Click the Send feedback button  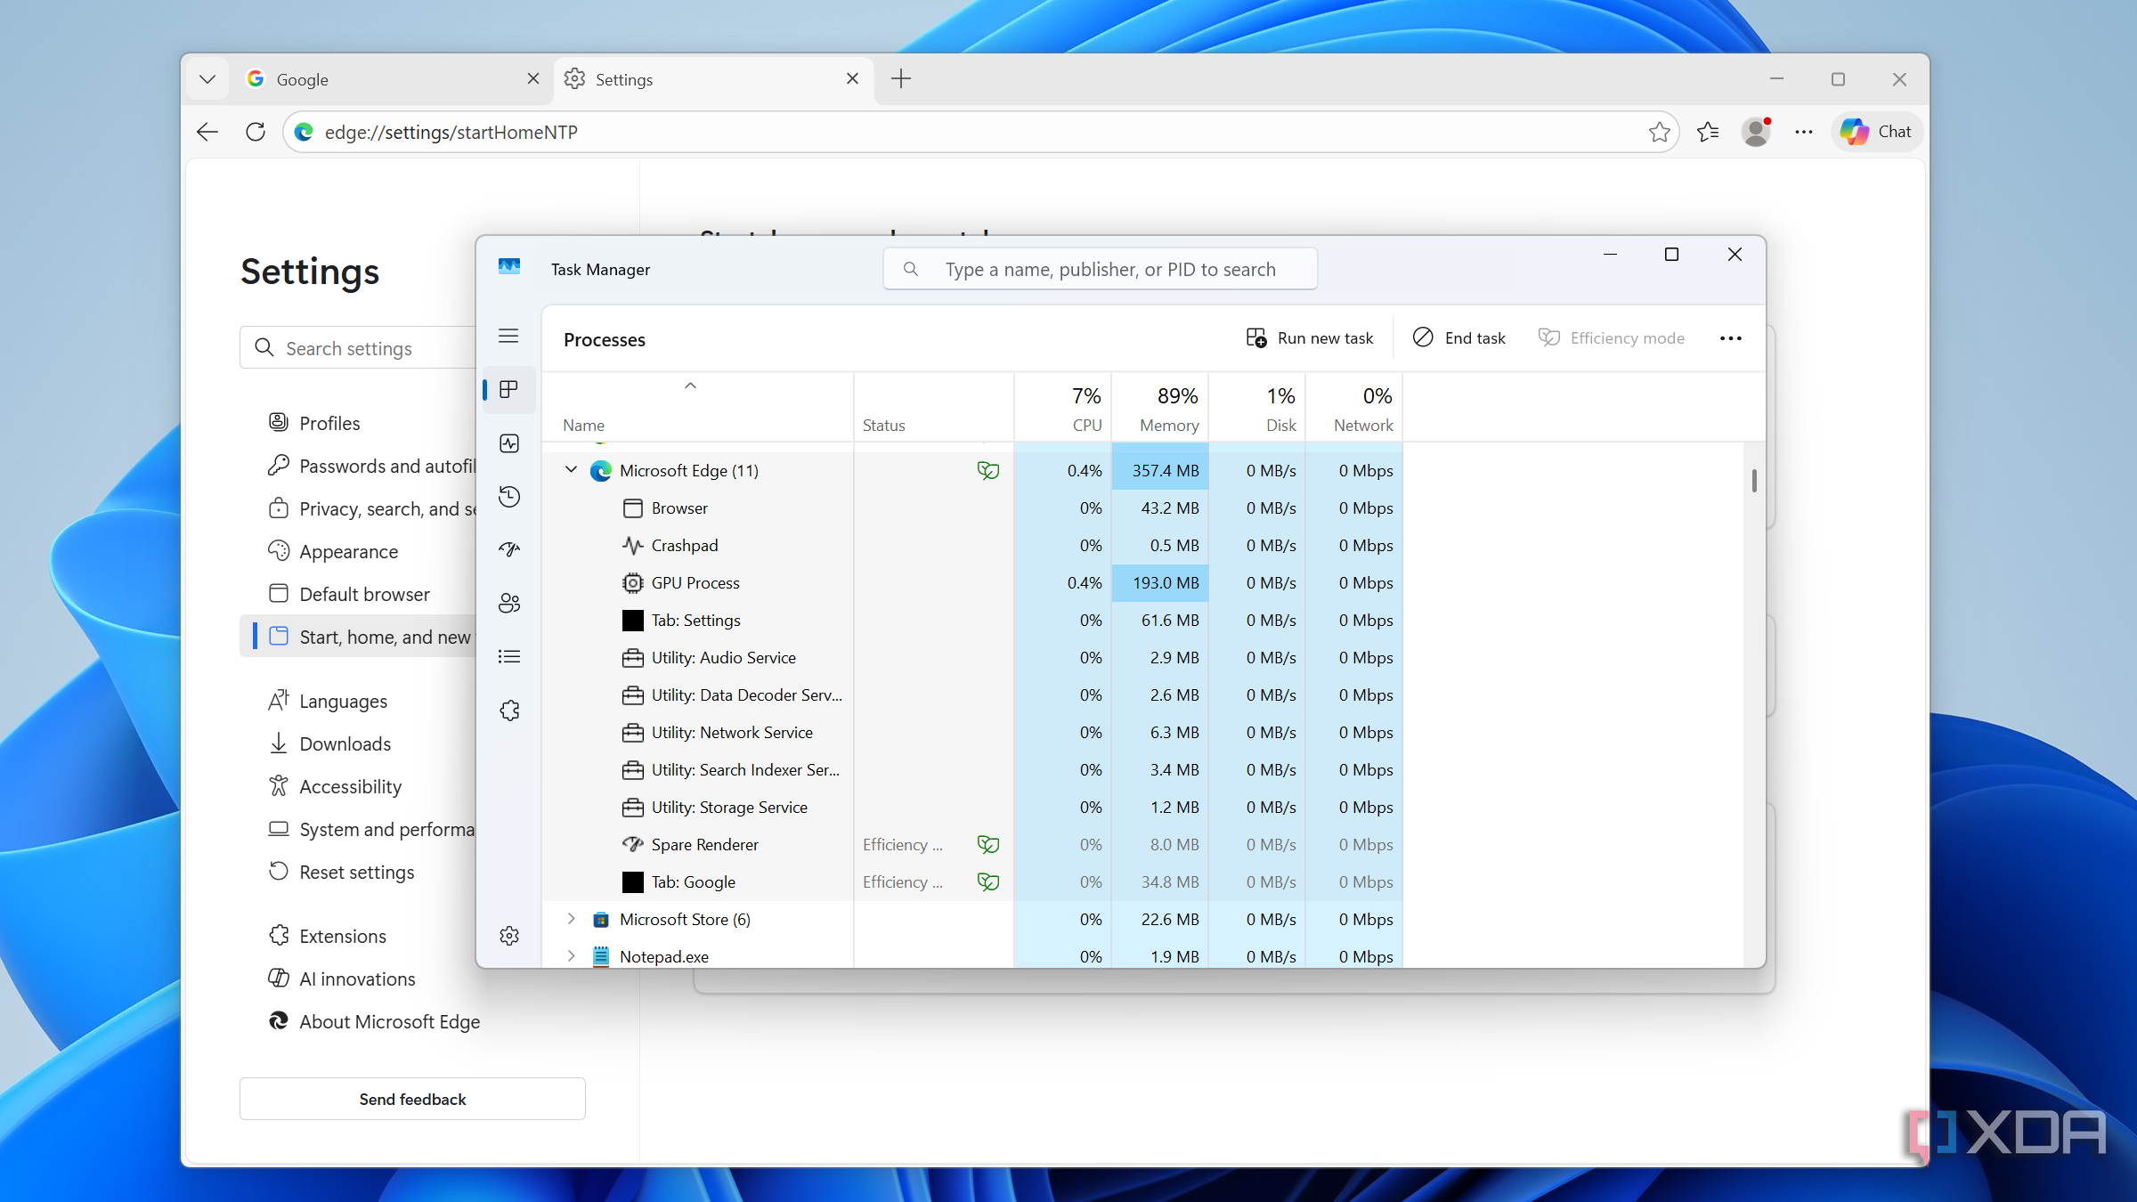click(x=412, y=1099)
